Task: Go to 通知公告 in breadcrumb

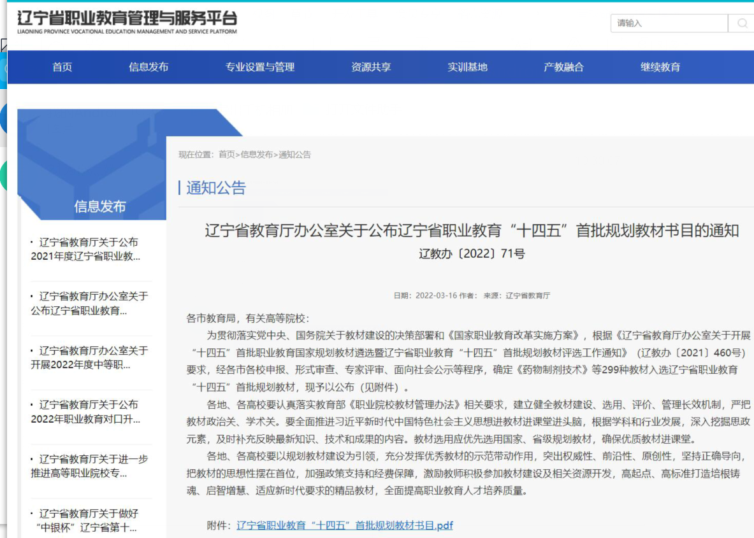Action: [294, 155]
